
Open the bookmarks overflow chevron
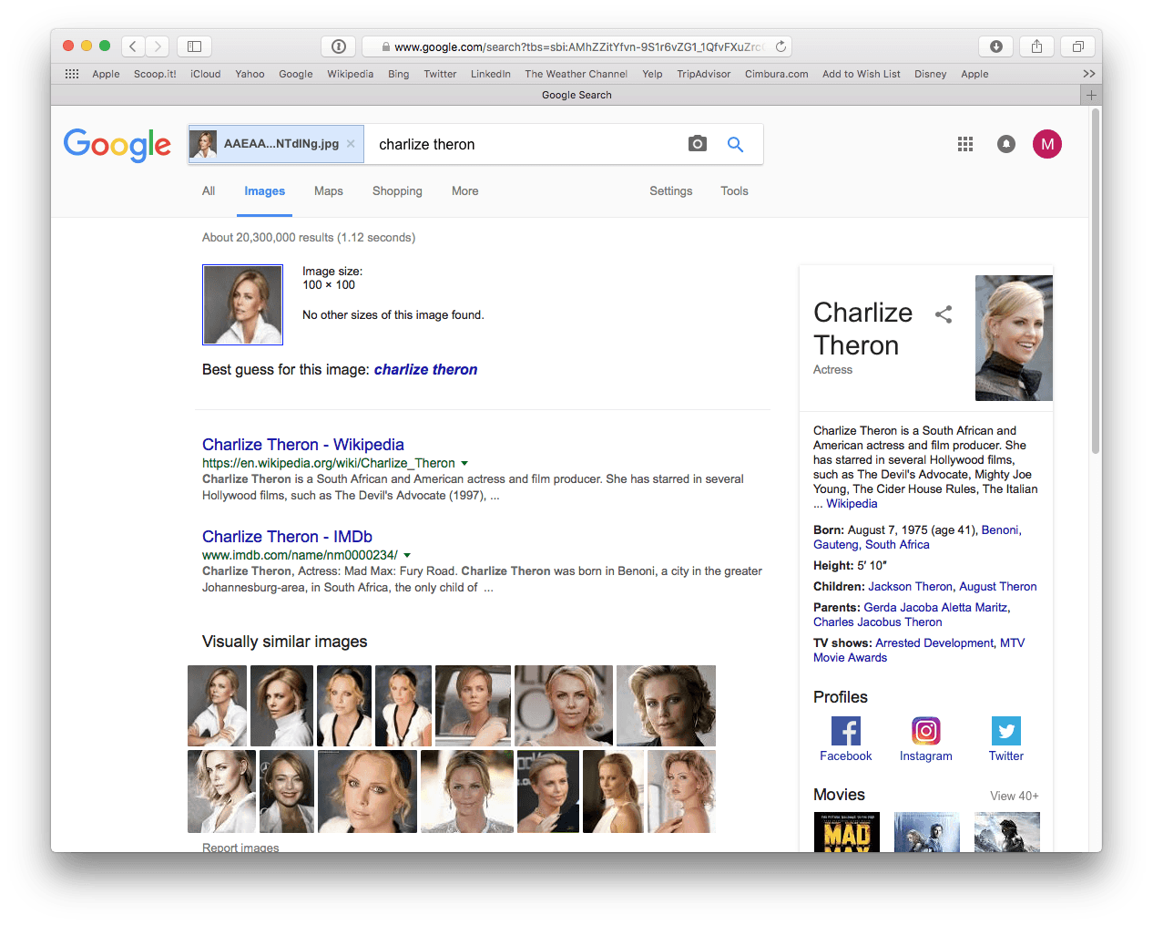[1089, 73]
